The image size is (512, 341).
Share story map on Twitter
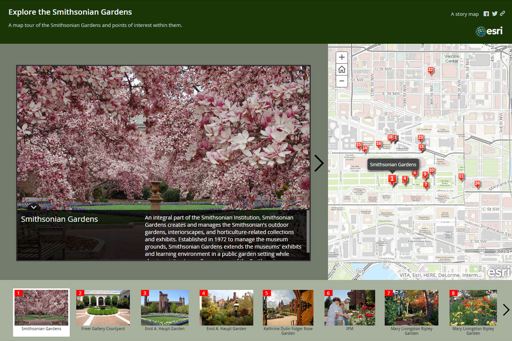coord(495,14)
